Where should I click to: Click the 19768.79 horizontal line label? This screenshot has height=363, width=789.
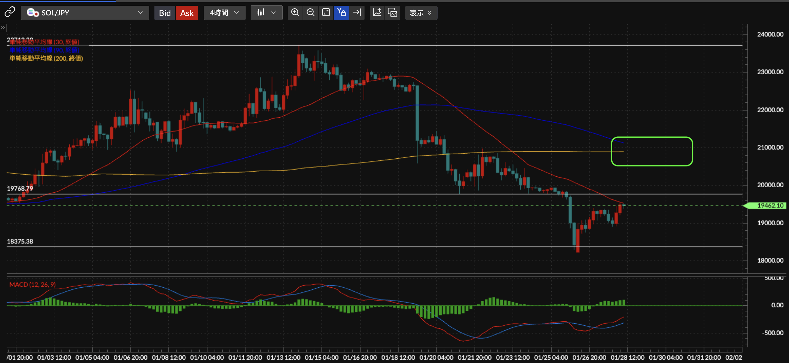pyautogui.click(x=20, y=188)
